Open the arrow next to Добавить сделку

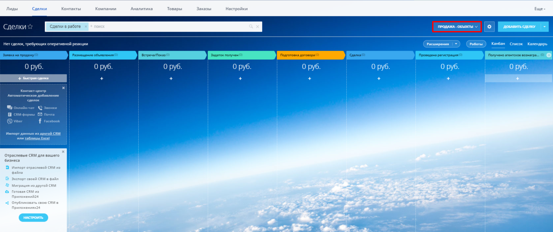(x=545, y=27)
